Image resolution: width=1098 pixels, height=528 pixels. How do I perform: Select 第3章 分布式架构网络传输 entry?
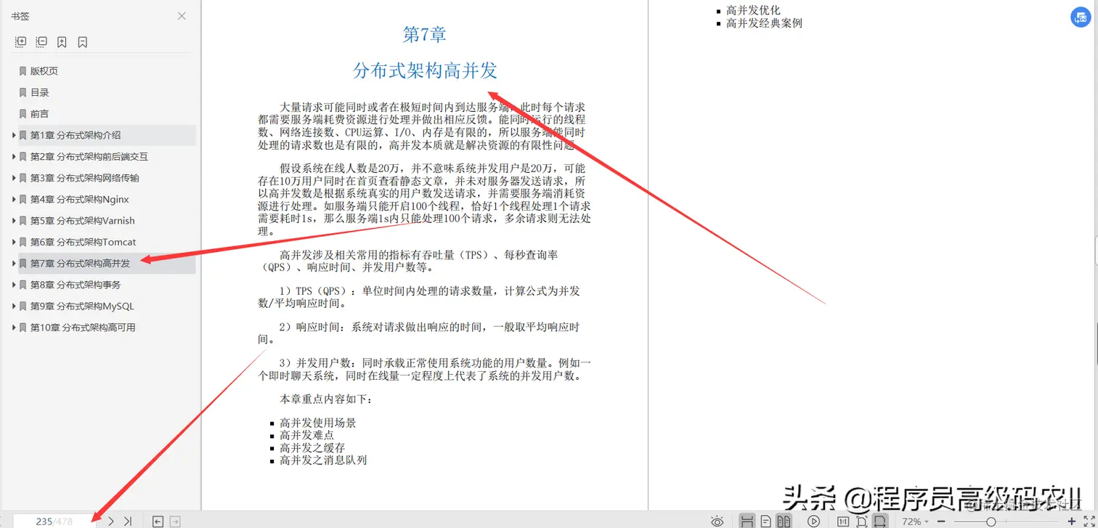click(x=84, y=178)
